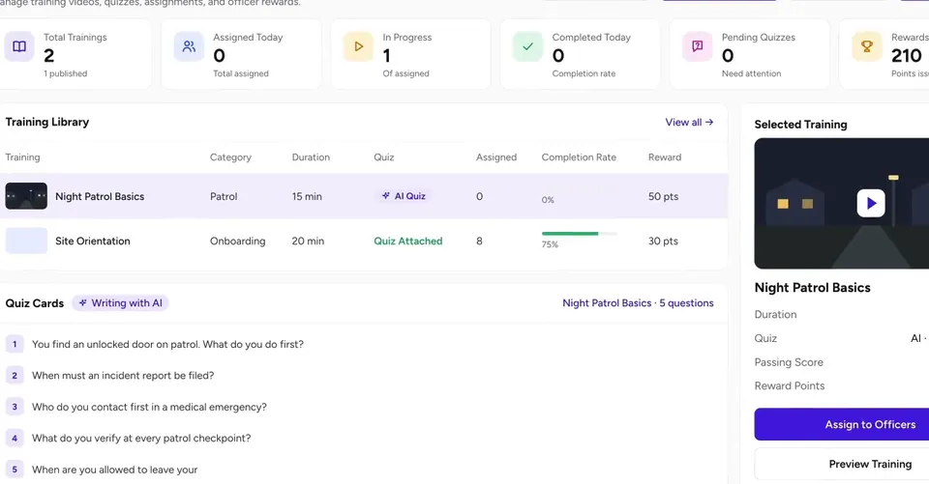The height and width of the screenshot is (484, 929).
Task: Click the people icon on Assigned Today card
Action: click(x=189, y=46)
